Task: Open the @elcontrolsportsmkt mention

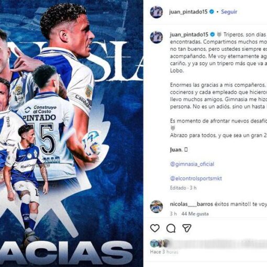Action: 196,179
